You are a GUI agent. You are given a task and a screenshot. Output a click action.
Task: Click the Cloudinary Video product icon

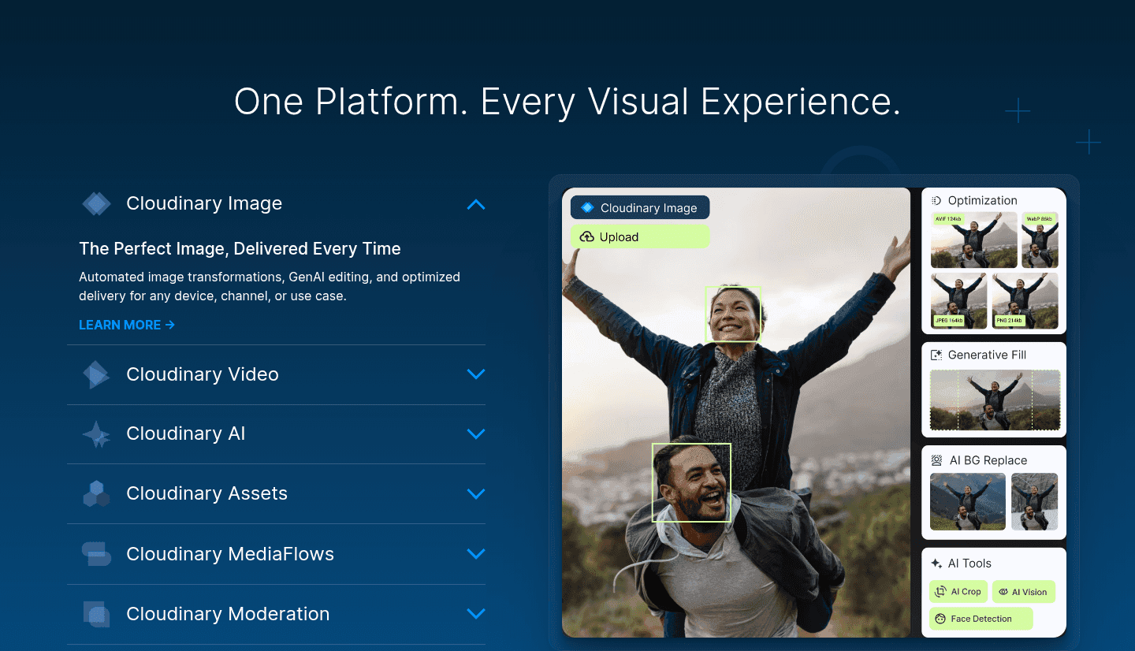pyautogui.click(x=96, y=374)
